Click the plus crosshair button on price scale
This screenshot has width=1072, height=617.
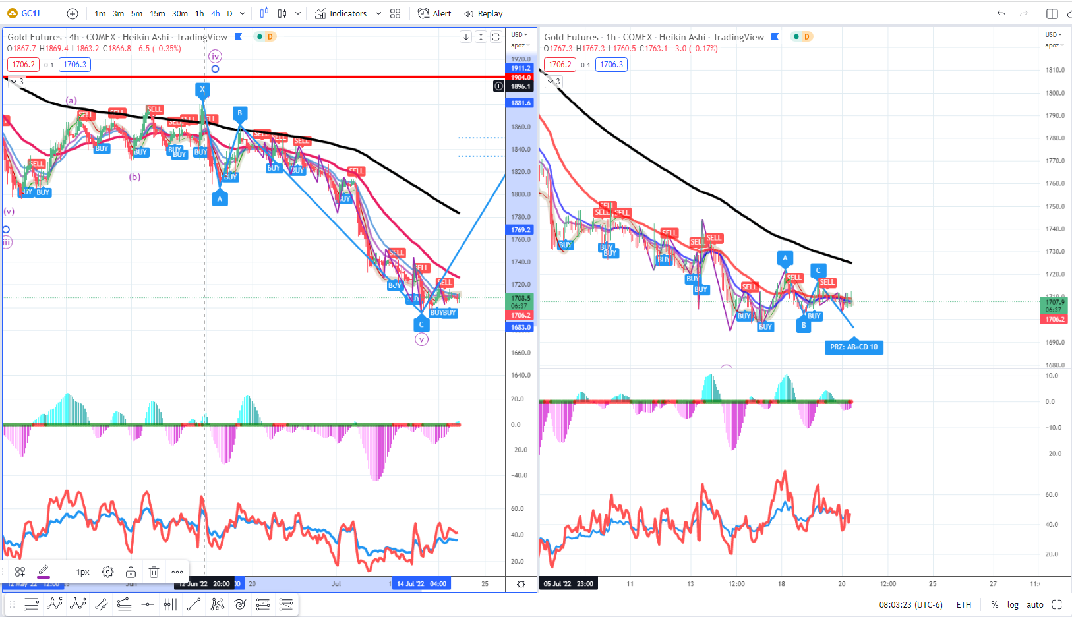[498, 86]
